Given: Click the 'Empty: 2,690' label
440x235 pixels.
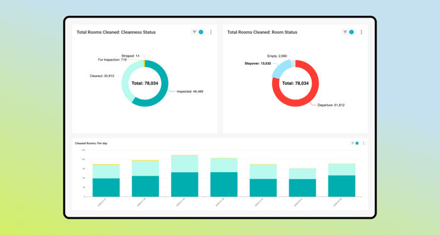Looking at the screenshot, I should pos(277,56).
